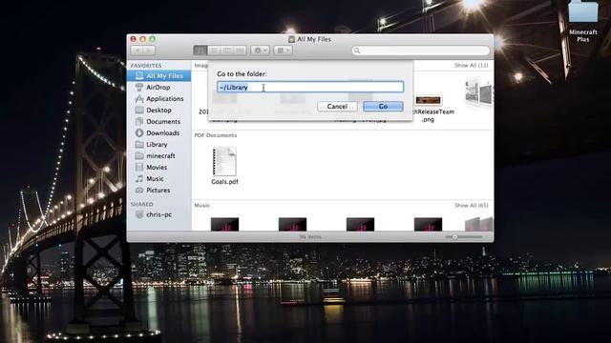Screen dimensions: 611x343
Task: Switch Finder to icon view
Action: coord(200,50)
